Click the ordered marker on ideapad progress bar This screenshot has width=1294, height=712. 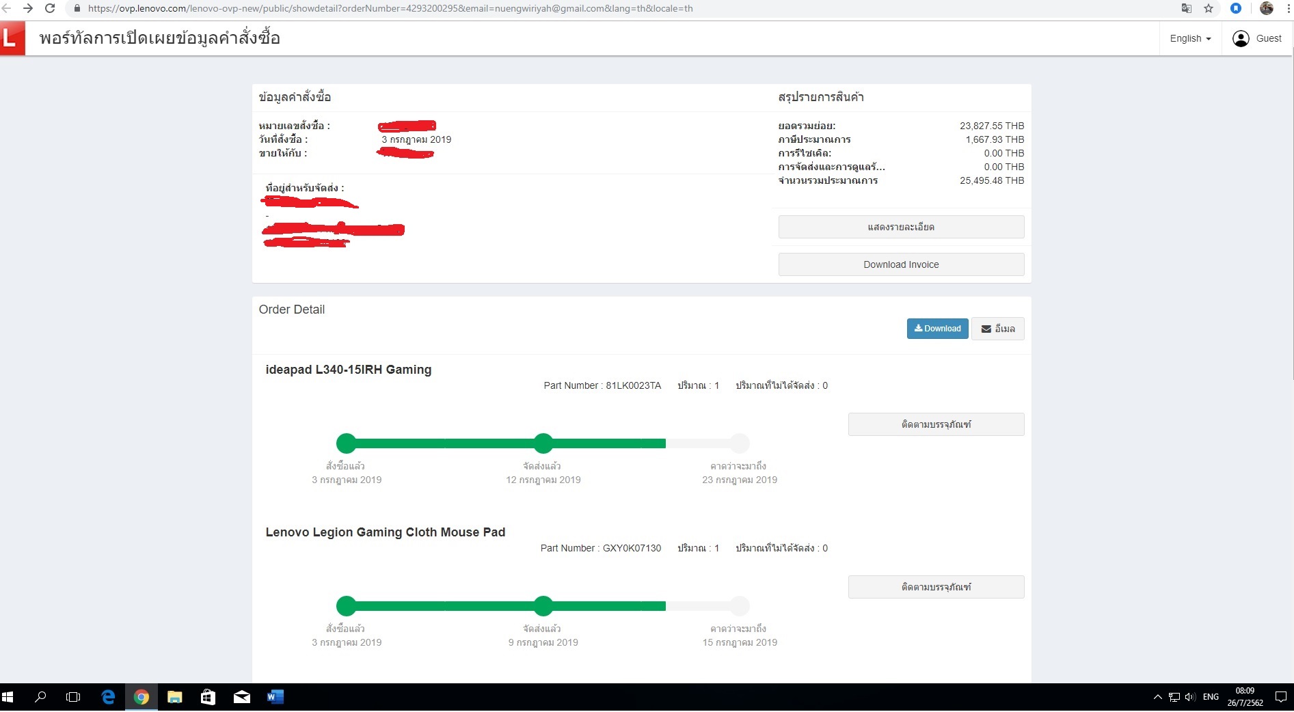[347, 443]
